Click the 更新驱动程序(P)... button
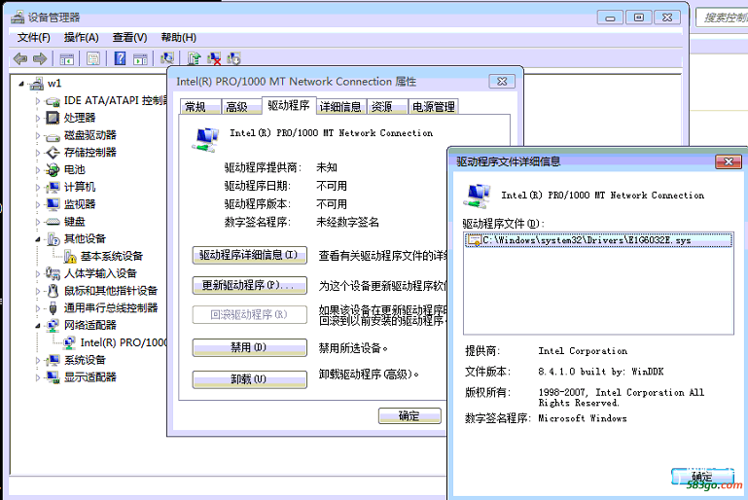Image resolution: width=748 pixels, height=500 pixels. tap(246, 286)
